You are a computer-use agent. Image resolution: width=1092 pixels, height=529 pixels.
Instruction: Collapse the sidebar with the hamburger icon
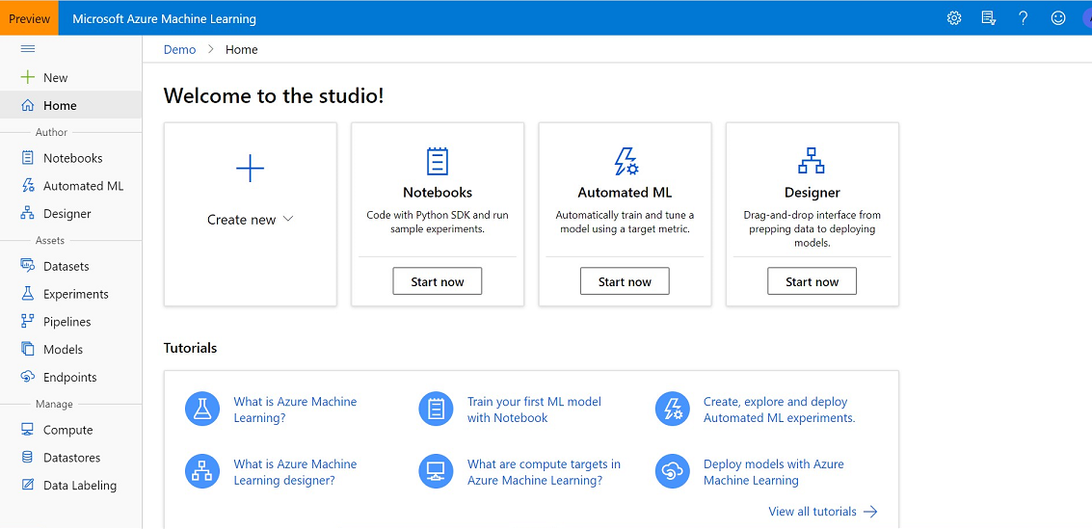[28, 49]
